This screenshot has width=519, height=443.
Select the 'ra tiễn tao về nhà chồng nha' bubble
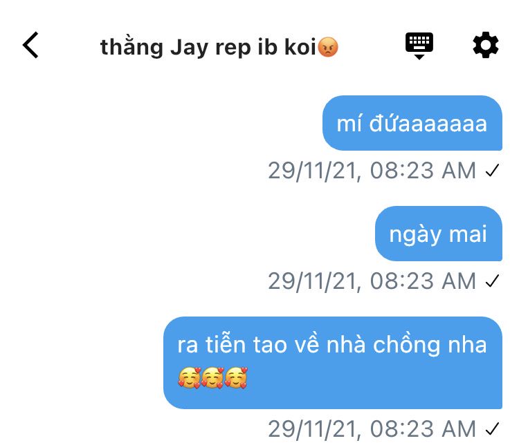point(333,363)
